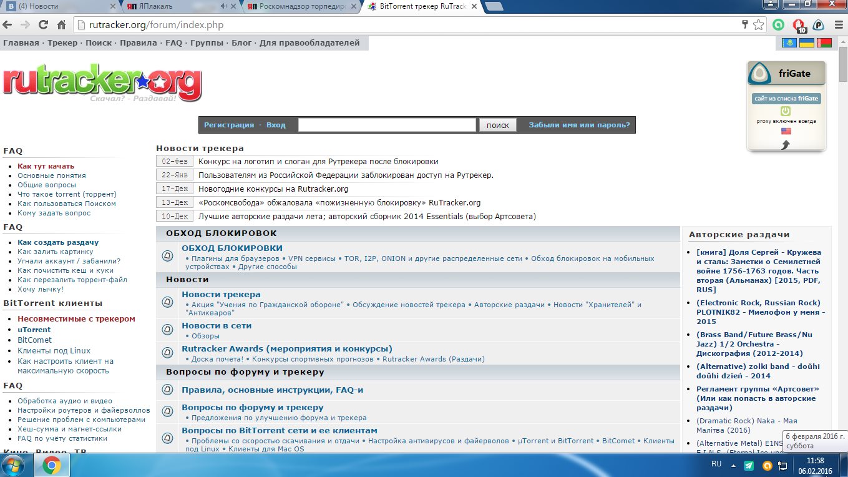The height and width of the screenshot is (477, 848).
Task: Close the (4) Новости tab
Action: (113, 6)
